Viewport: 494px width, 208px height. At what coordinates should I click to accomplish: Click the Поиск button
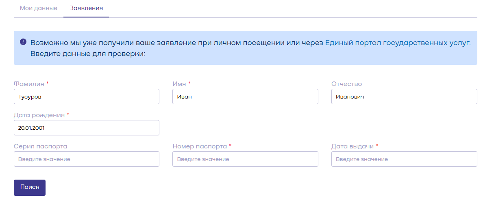(30, 187)
